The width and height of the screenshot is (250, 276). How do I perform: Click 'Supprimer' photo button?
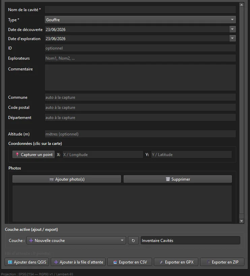[x=178, y=179]
